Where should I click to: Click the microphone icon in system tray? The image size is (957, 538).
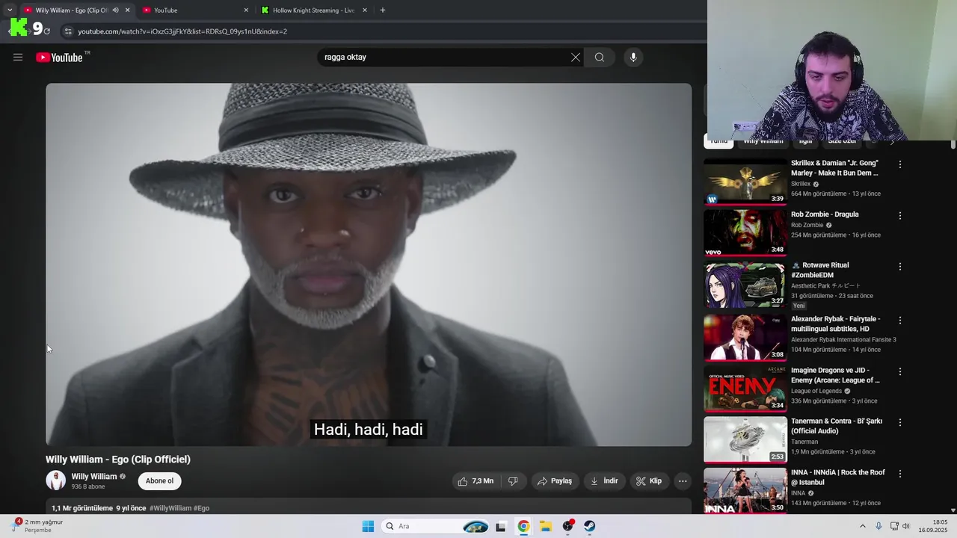[878, 526]
